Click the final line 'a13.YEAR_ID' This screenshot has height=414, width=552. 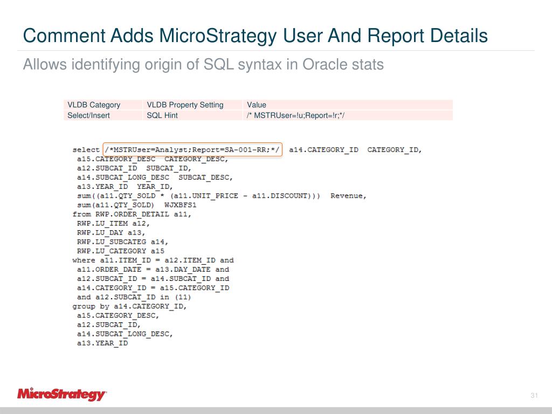[102, 343]
